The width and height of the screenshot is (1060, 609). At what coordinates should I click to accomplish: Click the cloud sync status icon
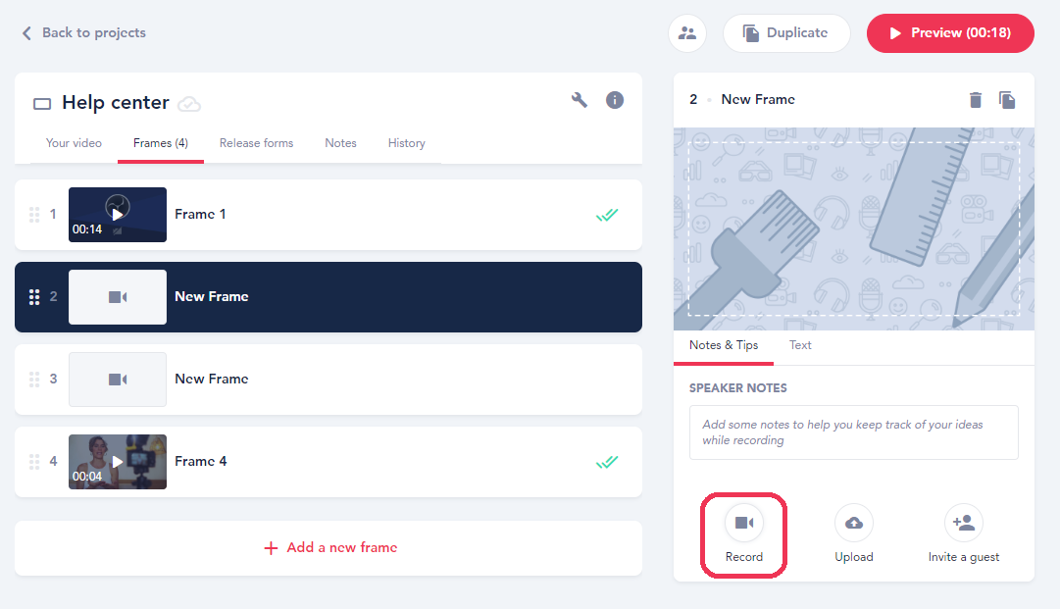pyautogui.click(x=189, y=104)
